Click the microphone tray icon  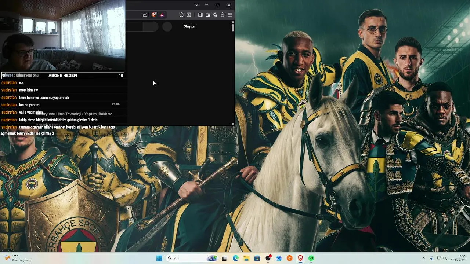431,258
